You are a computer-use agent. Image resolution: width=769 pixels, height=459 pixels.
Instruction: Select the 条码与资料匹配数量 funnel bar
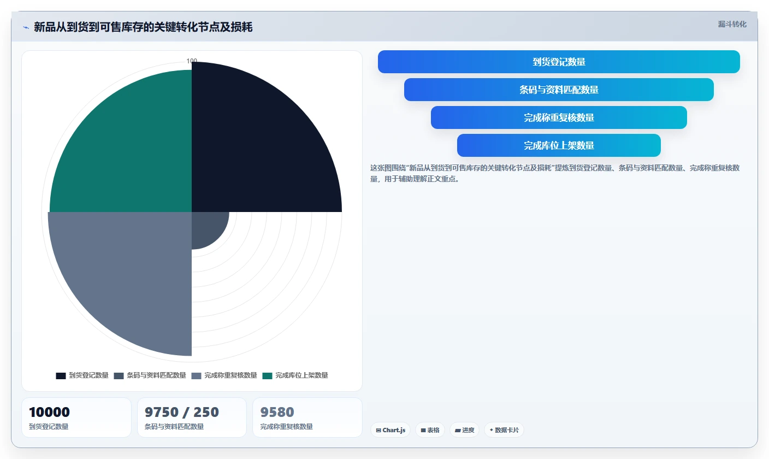click(559, 90)
